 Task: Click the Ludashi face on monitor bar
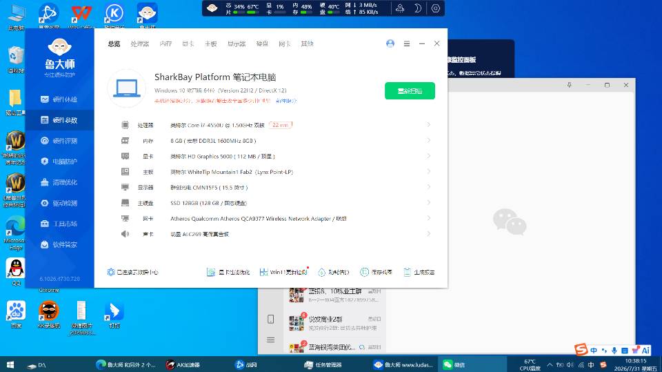click(x=212, y=8)
